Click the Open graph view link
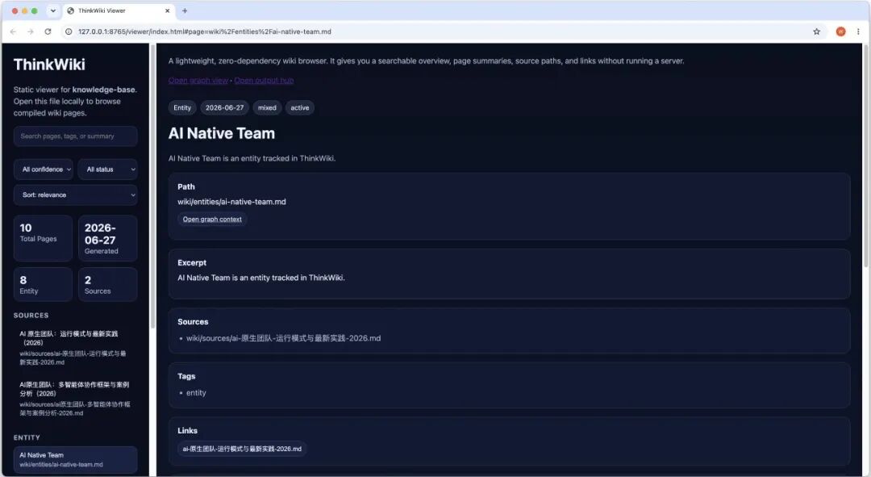This screenshot has height=477, width=871. 198,81
